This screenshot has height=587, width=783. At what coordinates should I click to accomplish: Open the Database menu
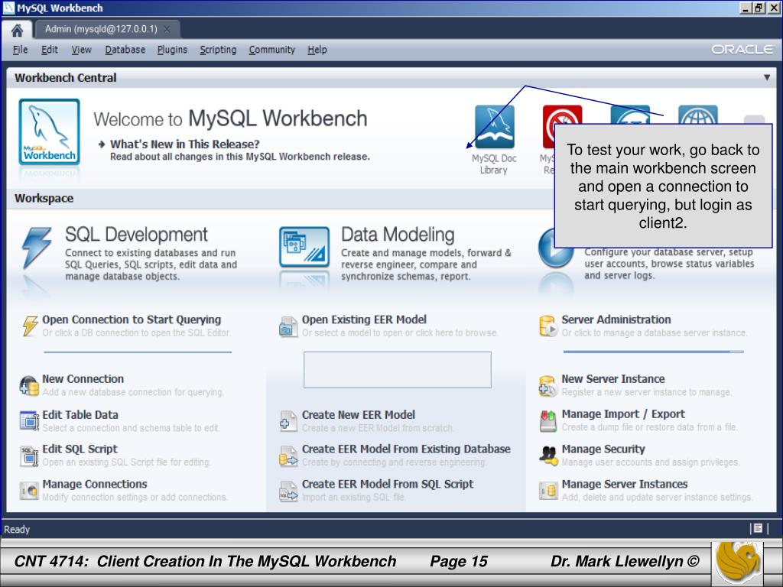coord(125,50)
